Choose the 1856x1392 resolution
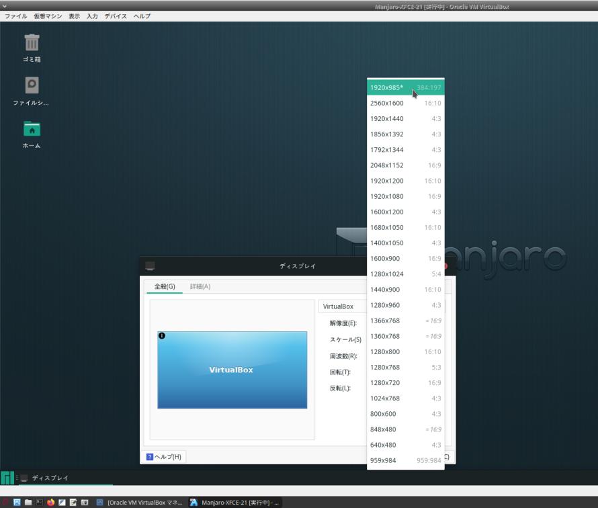The height and width of the screenshot is (508, 598). pos(405,134)
